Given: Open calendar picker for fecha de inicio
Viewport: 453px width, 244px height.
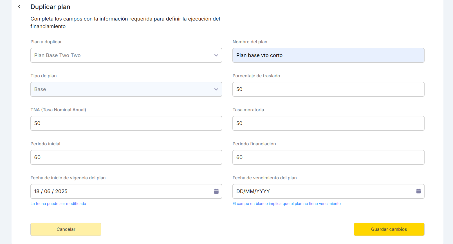Looking at the screenshot, I should tap(216, 191).
